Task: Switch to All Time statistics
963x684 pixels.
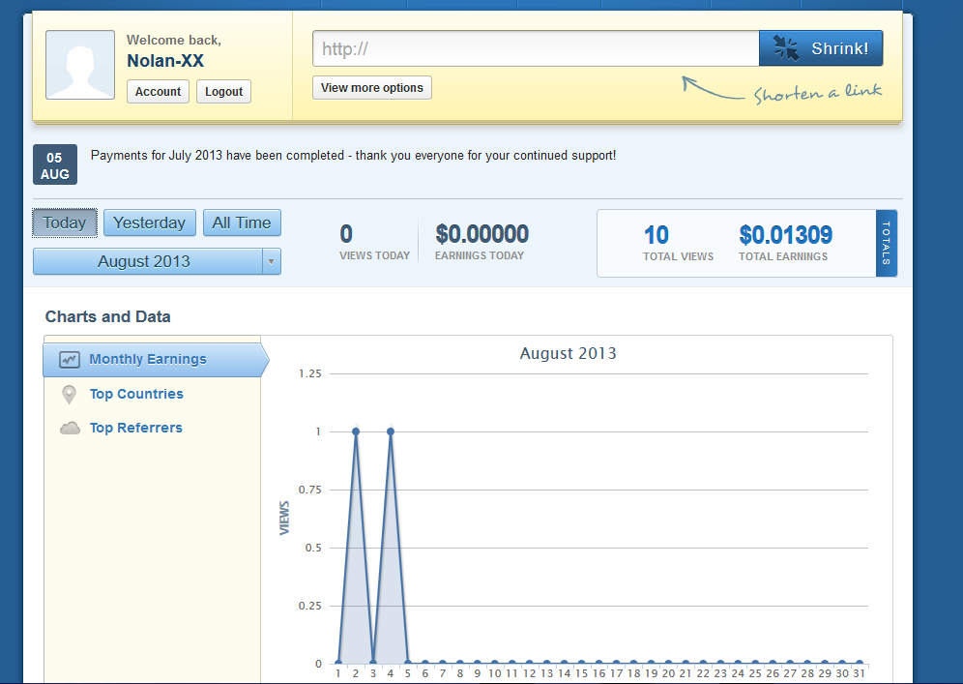Action: tap(242, 223)
